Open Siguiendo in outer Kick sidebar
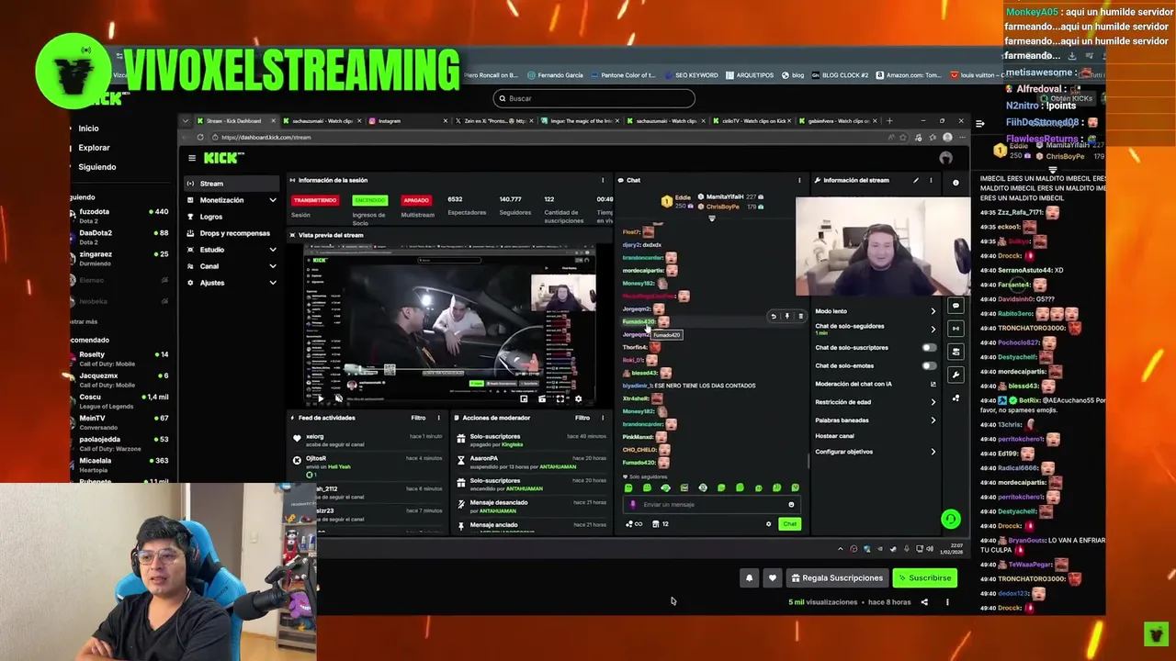This screenshot has height=661, width=1176. pyautogui.click(x=96, y=167)
